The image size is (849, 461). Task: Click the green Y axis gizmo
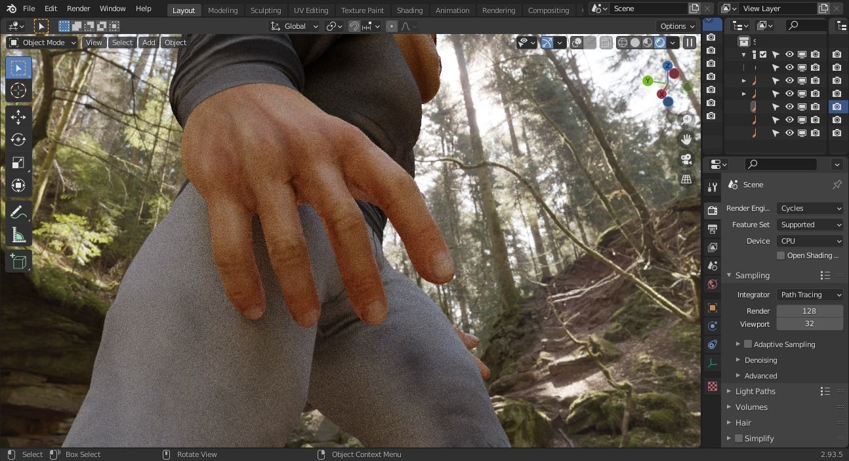click(648, 81)
